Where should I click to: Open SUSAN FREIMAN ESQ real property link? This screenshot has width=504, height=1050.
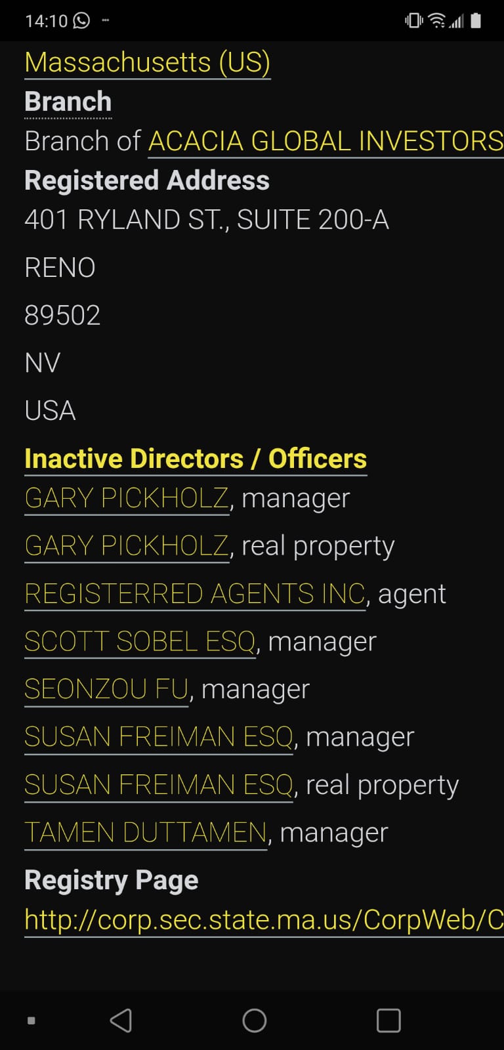tap(158, 785)
